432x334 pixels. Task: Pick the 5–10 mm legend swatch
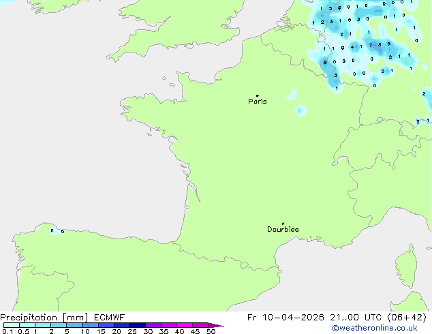(74, 325)
